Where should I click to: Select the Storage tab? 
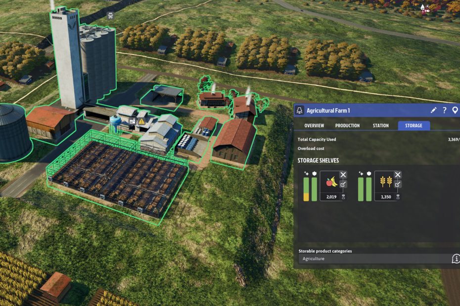(414, 125)
